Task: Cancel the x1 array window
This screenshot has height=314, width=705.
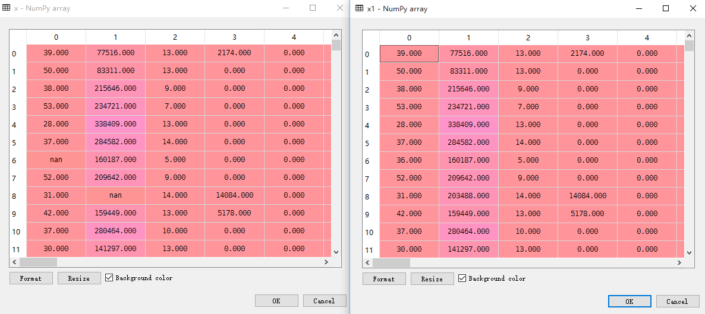Action: [678, 301]
